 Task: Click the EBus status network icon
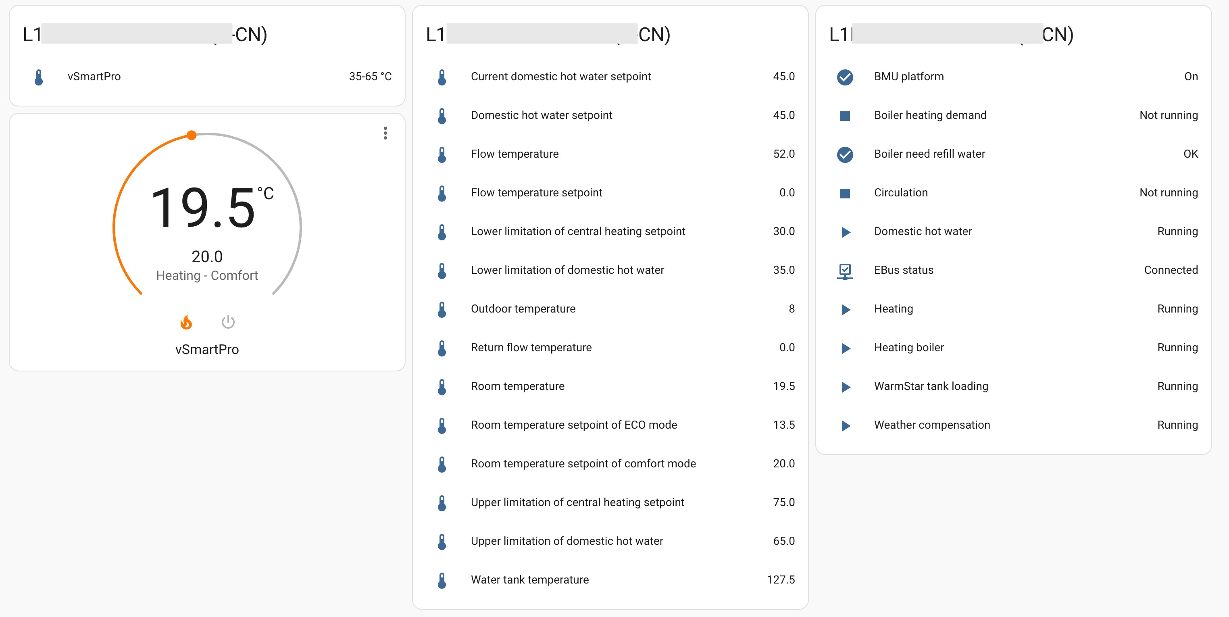click(844, 271)
